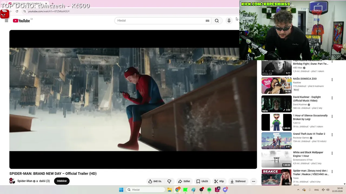Start voice search with the microphone icon
346x194 pixels.
(229, 21)
